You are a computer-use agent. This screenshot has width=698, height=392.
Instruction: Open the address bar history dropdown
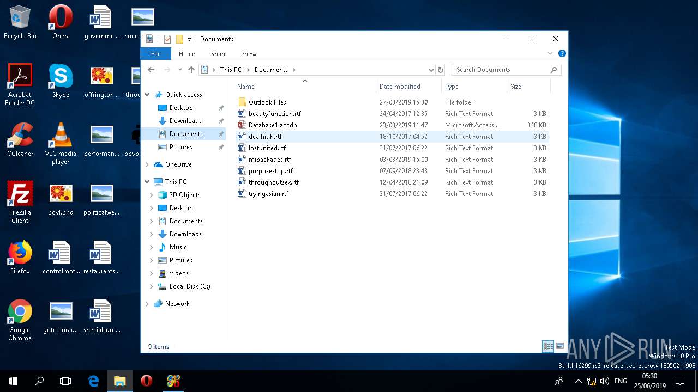pos(431,70)
